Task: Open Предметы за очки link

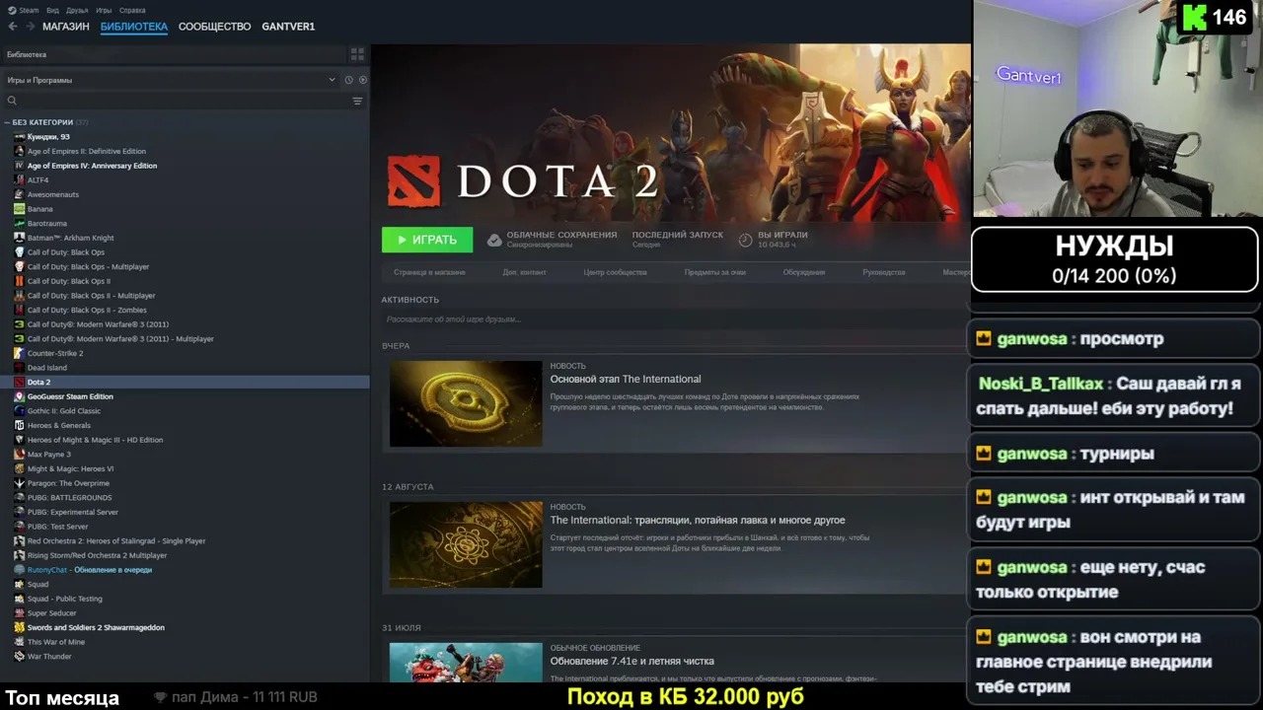Action: (715, 272)
